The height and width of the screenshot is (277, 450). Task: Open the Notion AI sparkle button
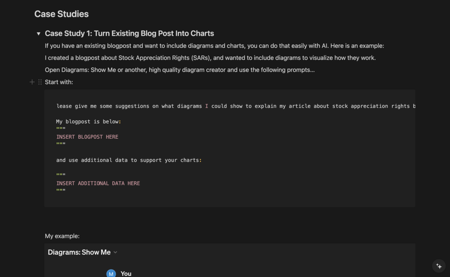439,266
